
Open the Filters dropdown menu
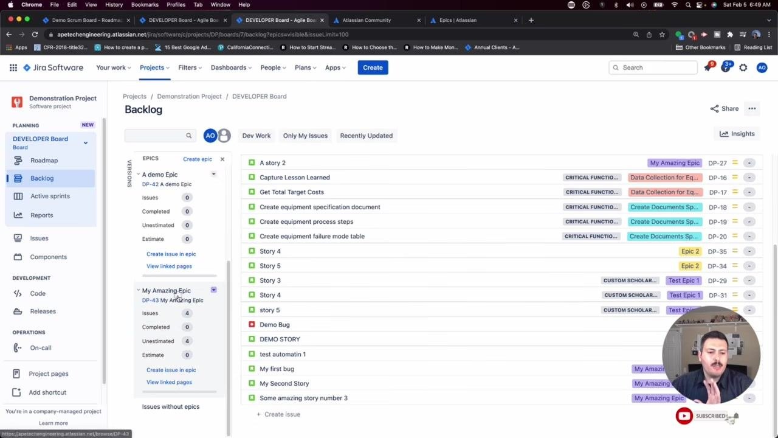(190, 68)
